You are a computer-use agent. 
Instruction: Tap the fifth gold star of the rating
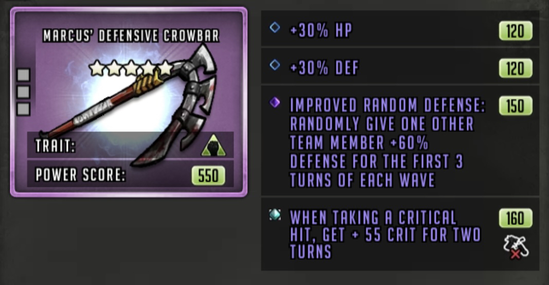tap(165, 68)
